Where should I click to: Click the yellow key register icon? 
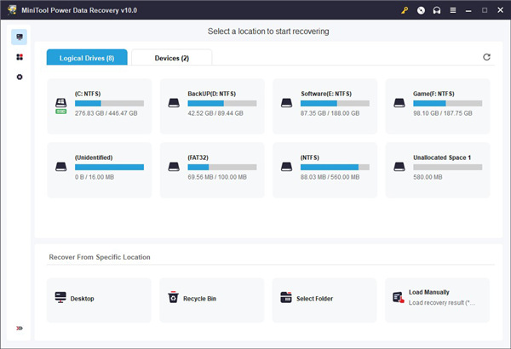click(404, 10)
